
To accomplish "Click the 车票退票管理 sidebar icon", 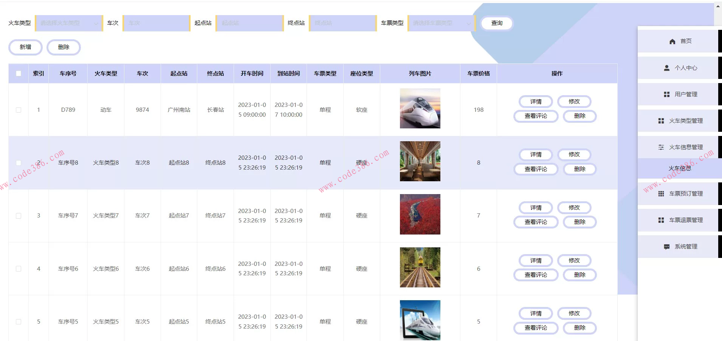I will tap(661, 220).
